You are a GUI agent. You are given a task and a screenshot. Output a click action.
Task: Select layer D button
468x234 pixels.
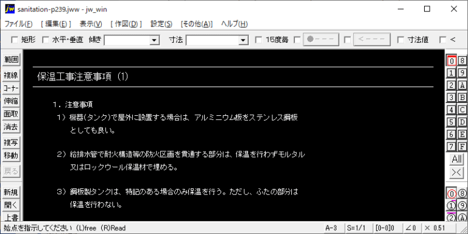(x=463, y=122)
